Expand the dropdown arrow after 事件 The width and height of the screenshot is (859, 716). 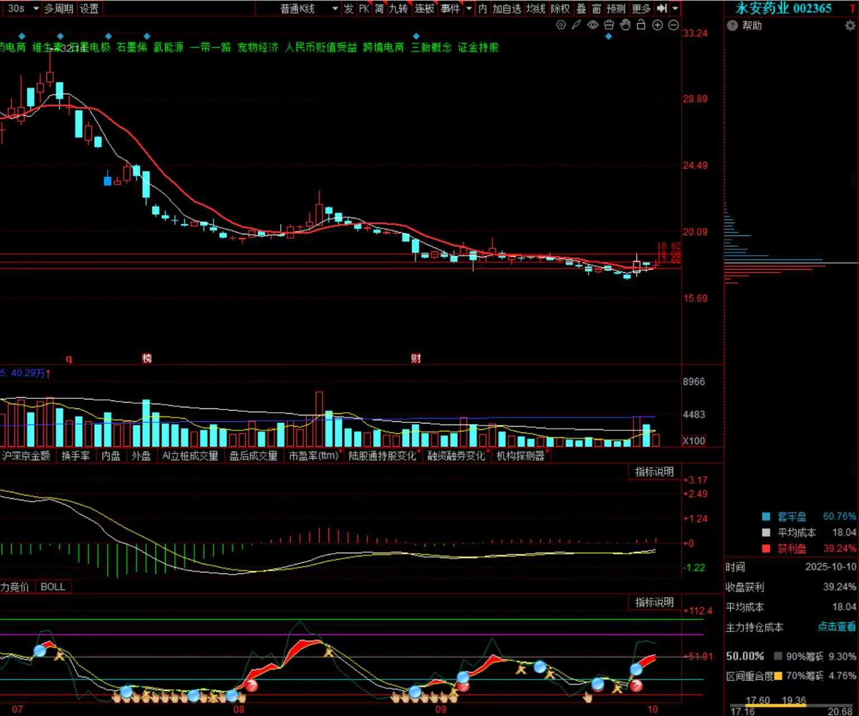pyautogui.click(x=469, y=8)
